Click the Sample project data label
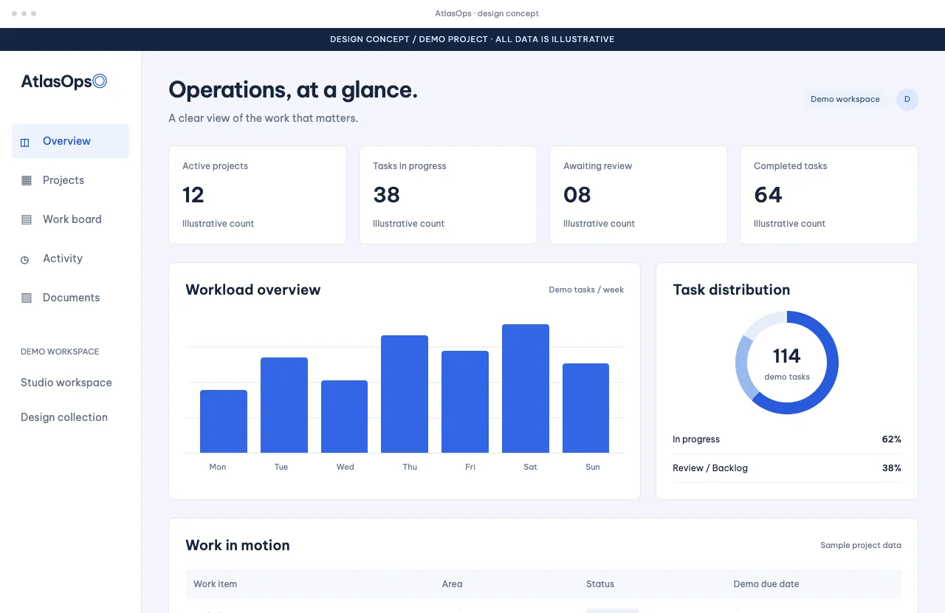This screenshot has width=945, height=613. click(x=861, y=545)
